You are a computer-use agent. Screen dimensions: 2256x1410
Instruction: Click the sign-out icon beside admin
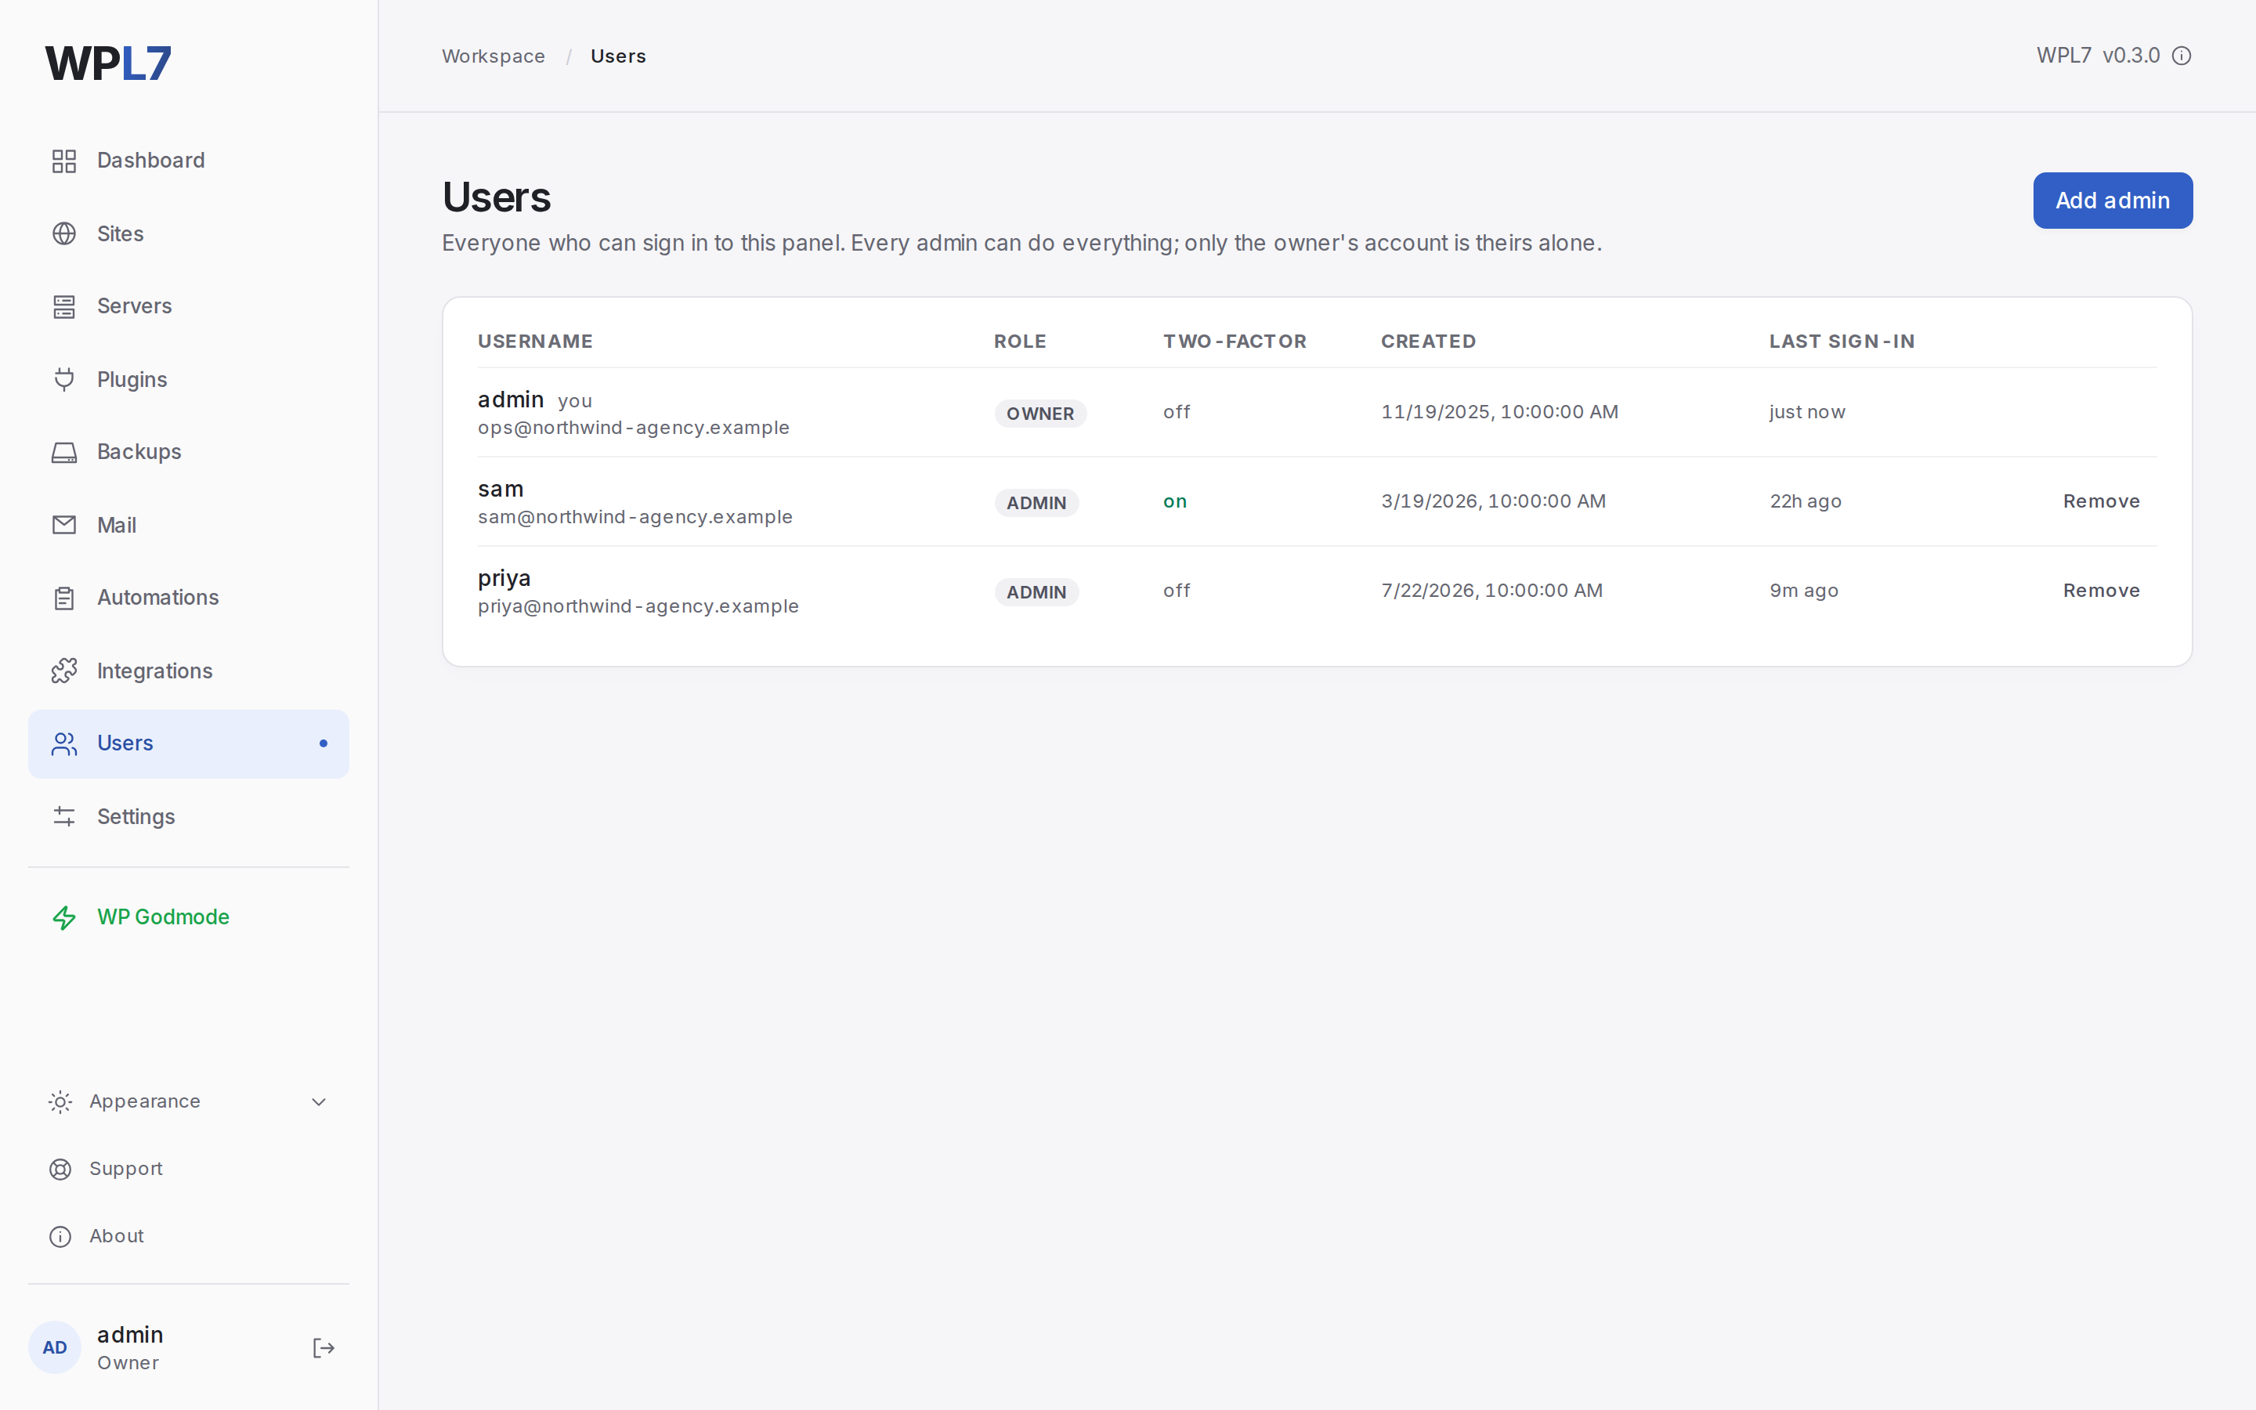324,1347
